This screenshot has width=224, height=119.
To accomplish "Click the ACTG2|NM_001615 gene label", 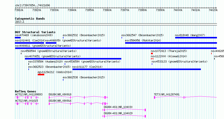I will point(26,101).
